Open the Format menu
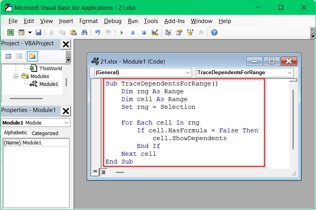Image resolution: width=316 pixels, height=210 pixels. pyautogui.click(x=88, y=21)
